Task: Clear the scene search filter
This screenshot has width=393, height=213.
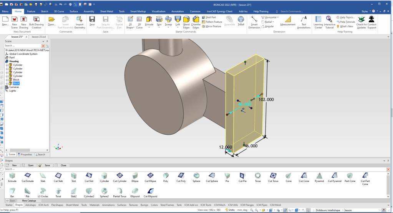Action: tap(43, 46)
